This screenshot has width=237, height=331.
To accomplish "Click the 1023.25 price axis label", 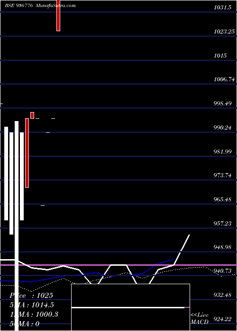I will pyautogui.click(x=224, y=32).
